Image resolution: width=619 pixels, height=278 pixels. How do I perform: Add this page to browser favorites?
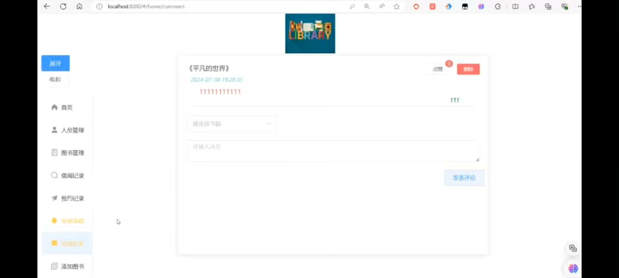pos(397,6)
